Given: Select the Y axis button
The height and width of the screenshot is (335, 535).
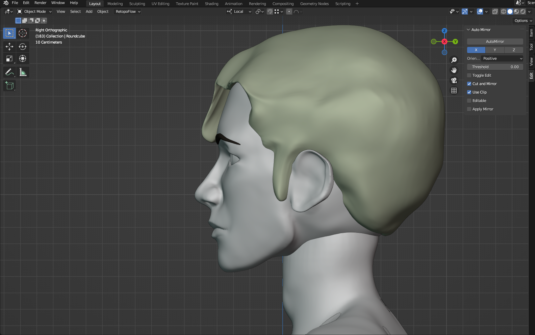Looking at the screenshot, I should [495, 50].
